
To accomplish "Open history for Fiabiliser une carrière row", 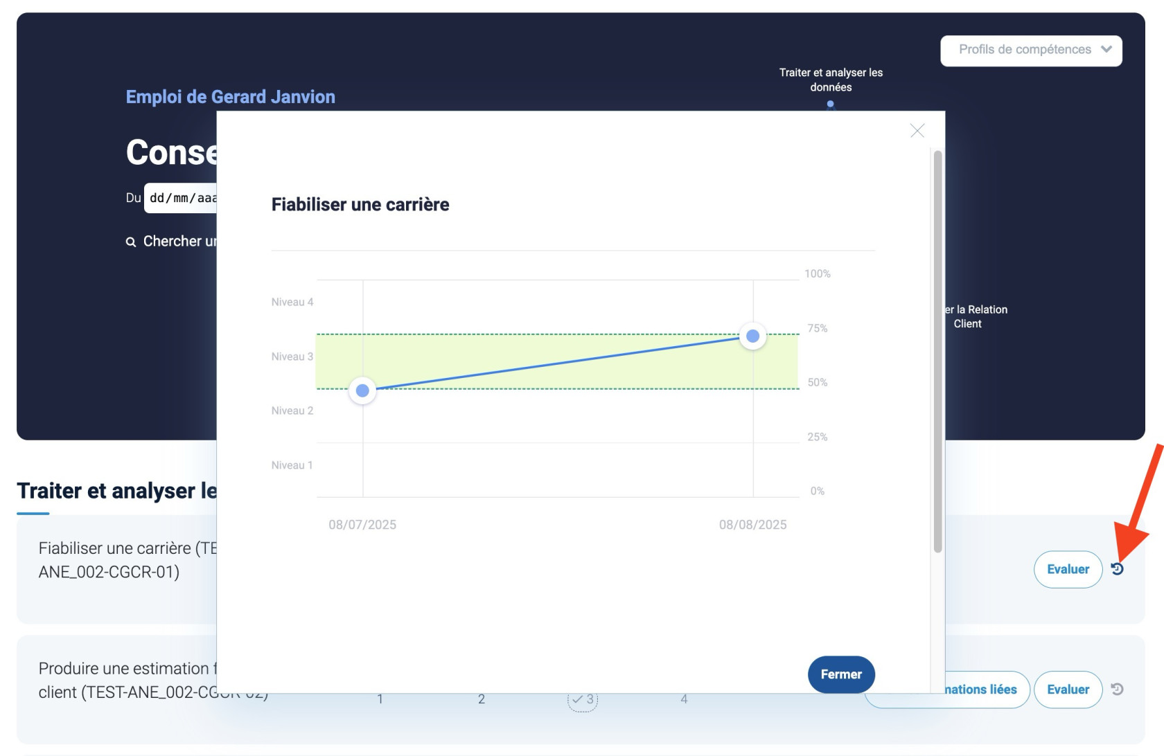I will 1117,569.
